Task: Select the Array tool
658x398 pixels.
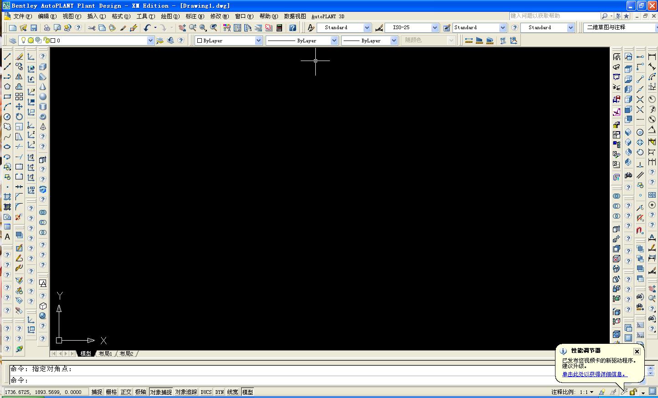Action: point(19,97)
